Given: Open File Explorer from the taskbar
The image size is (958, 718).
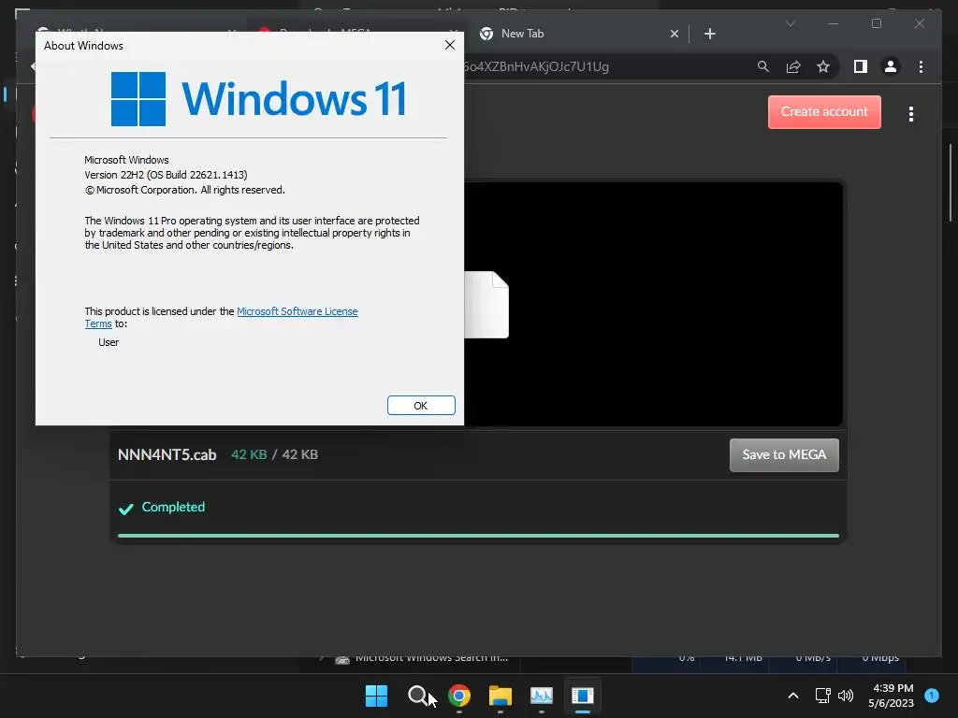Looking at the screenshot, I should pos(501,696).
